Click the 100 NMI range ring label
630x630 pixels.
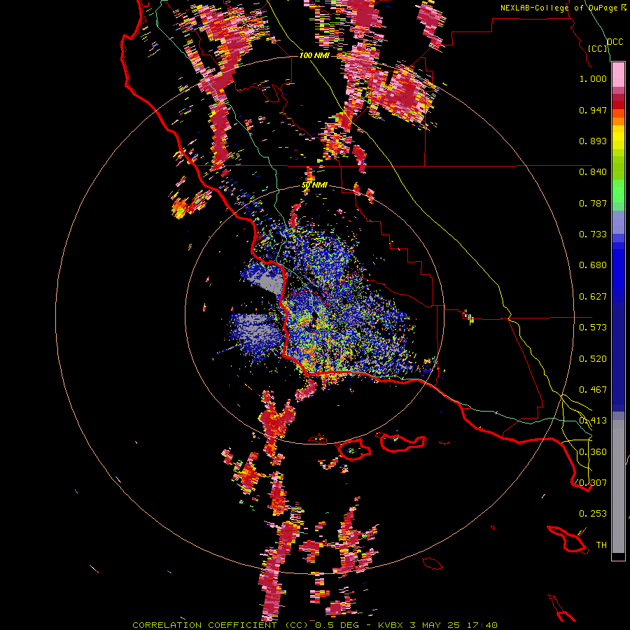point(314,55)
